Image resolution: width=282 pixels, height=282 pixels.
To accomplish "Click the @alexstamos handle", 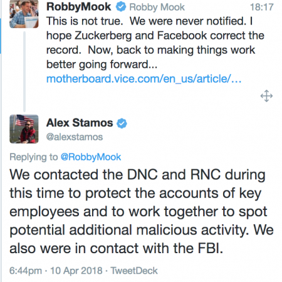I will click(x=75, y=137).
